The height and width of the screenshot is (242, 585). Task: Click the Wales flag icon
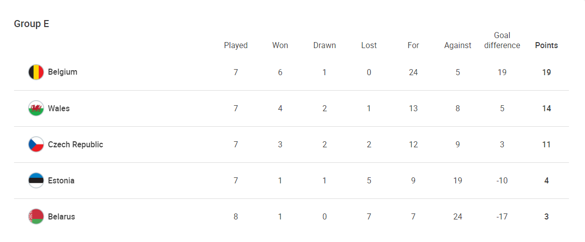(x=36, y=108)
